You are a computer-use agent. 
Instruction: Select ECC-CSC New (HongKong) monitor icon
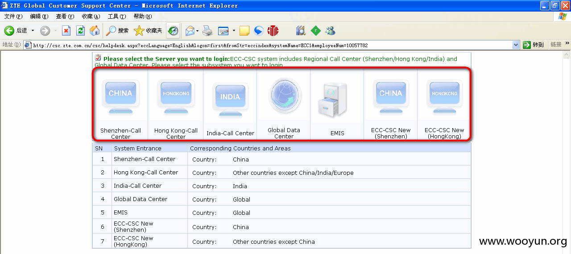point(444,98)
